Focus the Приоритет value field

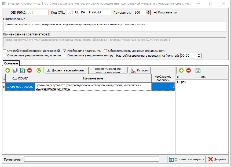[x=140, y=13]
